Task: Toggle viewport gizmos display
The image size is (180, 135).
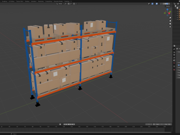Action: point(152,4)
